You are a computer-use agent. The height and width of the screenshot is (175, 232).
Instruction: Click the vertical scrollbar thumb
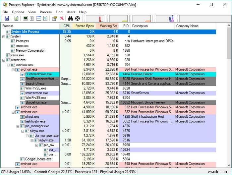(229, 43)
